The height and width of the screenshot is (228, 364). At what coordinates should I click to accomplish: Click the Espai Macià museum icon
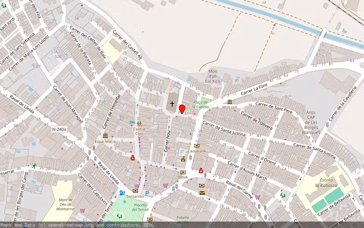(105, 135)
